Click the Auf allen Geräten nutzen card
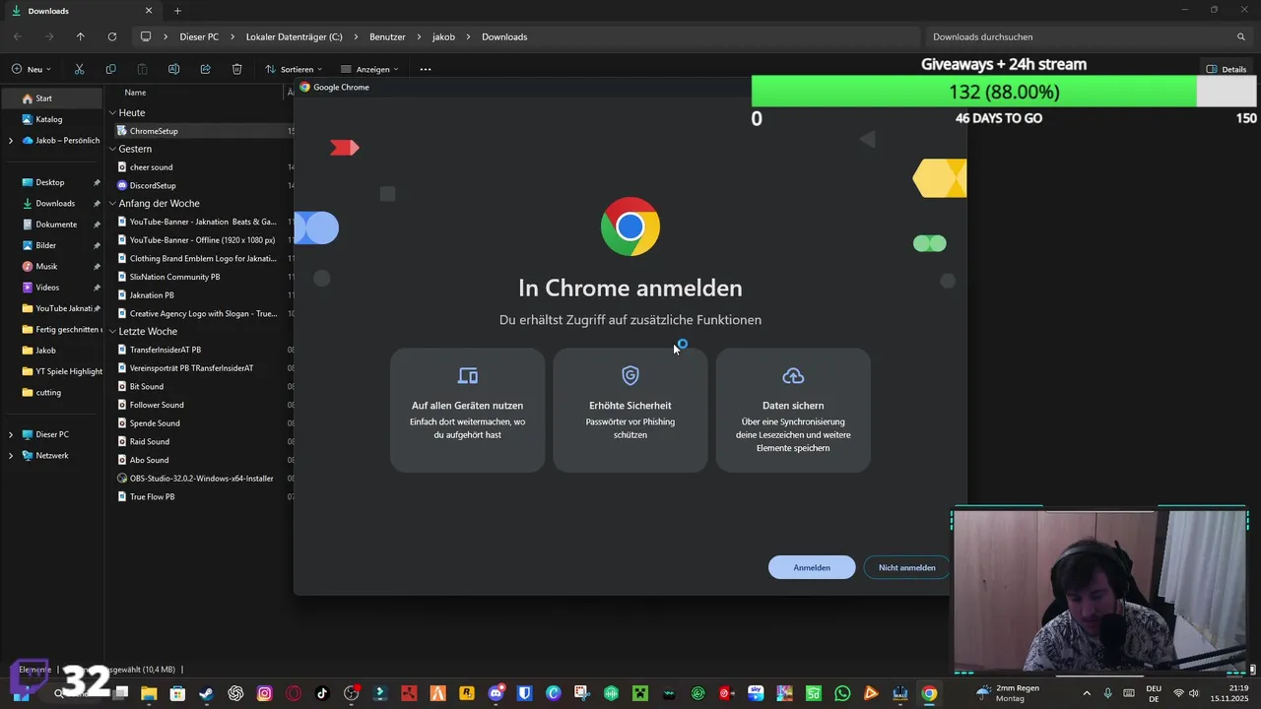The image size is (1261, 709). pos(467,410)
